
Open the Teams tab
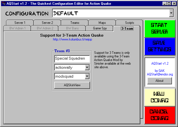click(x=75, y=23)
